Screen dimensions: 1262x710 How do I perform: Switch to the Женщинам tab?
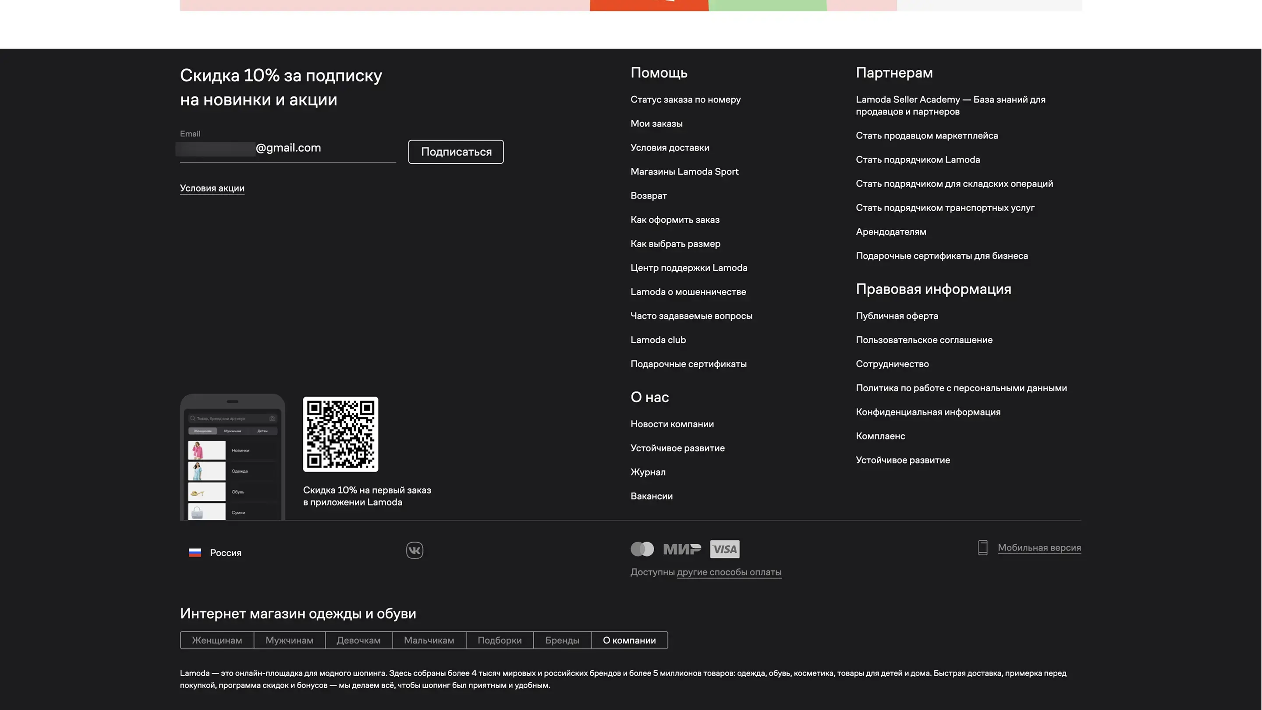click(x=216, y=640)
